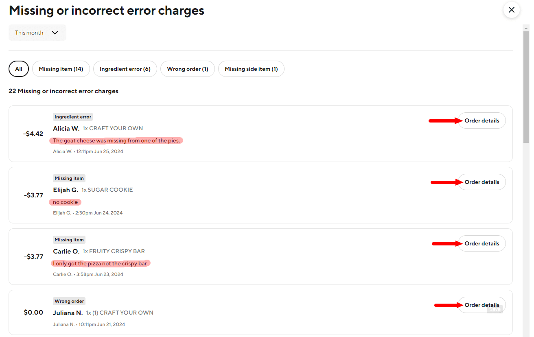Viewport: 534px width, 337px height.
Task: Filter charges by Wrong order (1)
Action: pos(187,69)
